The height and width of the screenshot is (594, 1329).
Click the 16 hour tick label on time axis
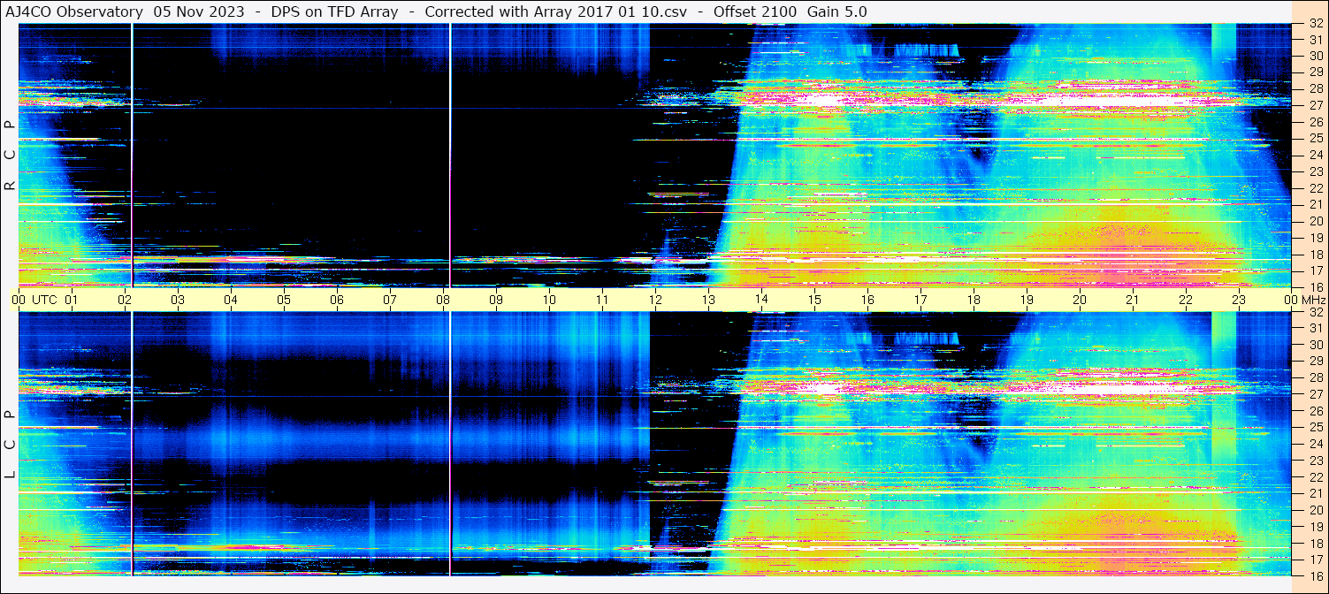click(x=867, y=300)
